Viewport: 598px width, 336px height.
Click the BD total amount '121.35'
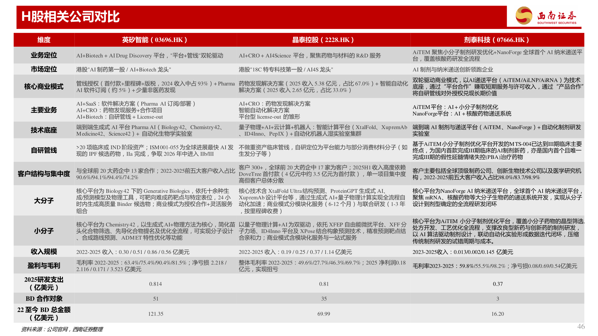click(156, 314)
